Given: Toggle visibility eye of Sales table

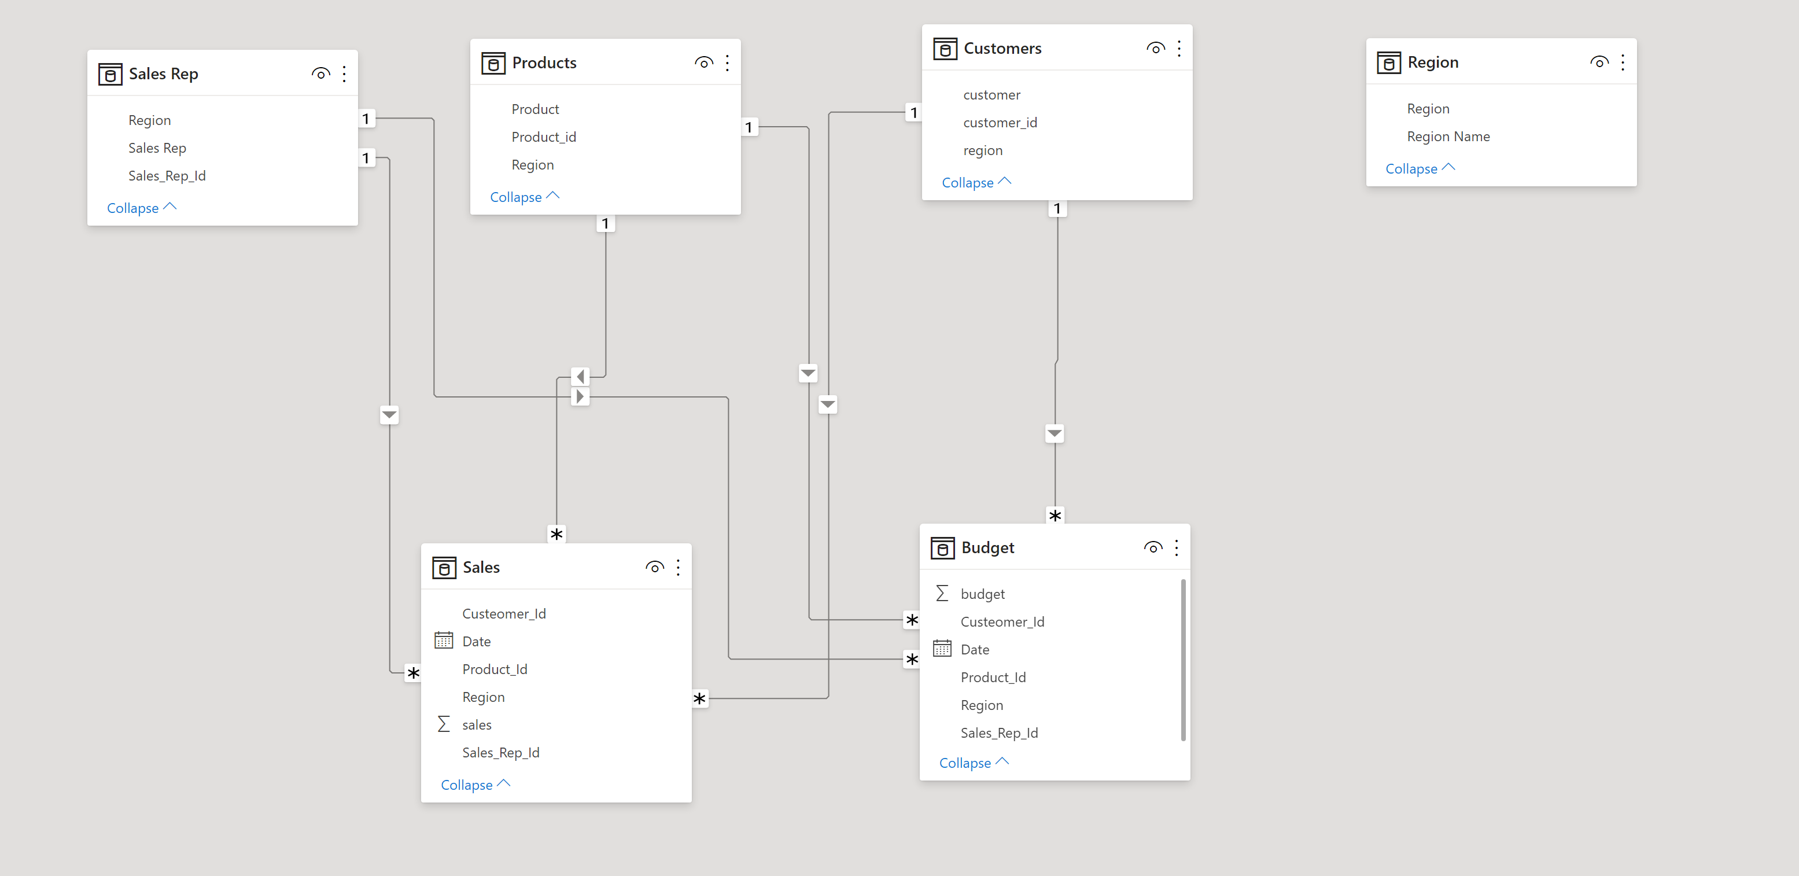Looking at the screenshot, I should coord(654,567).
